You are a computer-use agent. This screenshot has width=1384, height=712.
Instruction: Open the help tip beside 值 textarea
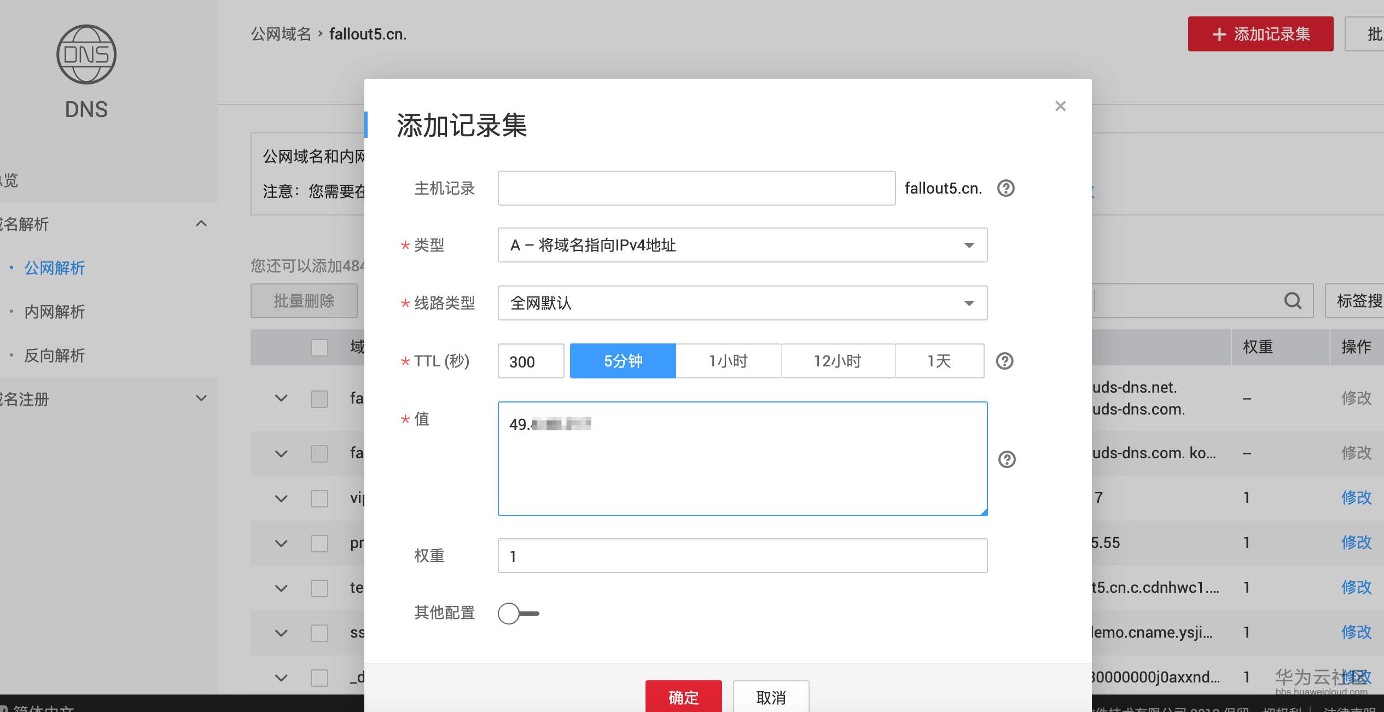(1007, 460)
